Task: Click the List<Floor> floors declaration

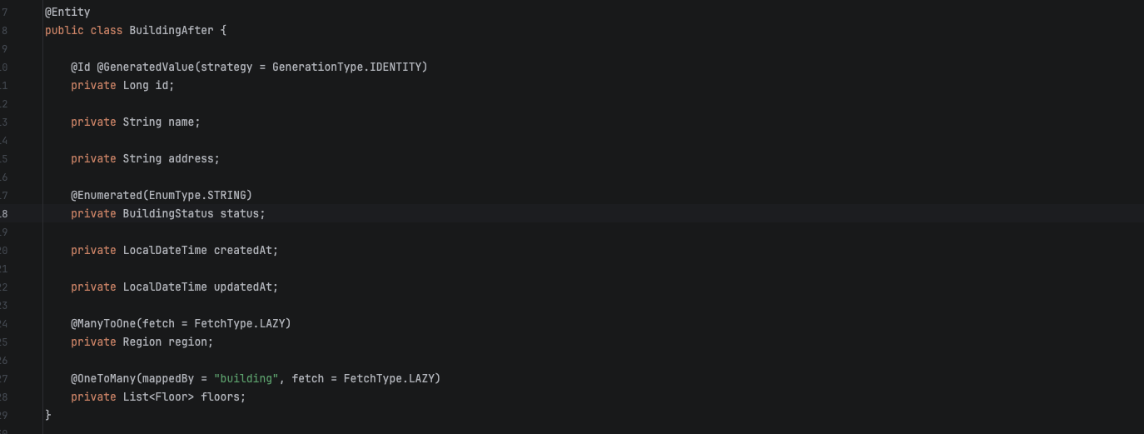Action: pyautogui.click(x=184, y=397)
